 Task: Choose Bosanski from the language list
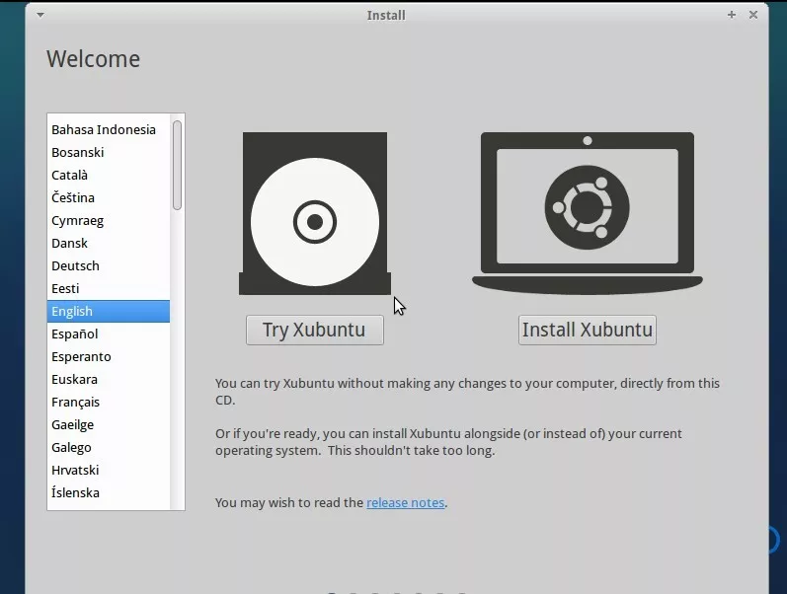(109, 152)
